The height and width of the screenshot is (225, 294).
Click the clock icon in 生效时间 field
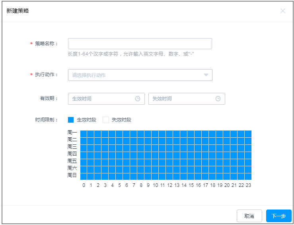click(138, 99)
